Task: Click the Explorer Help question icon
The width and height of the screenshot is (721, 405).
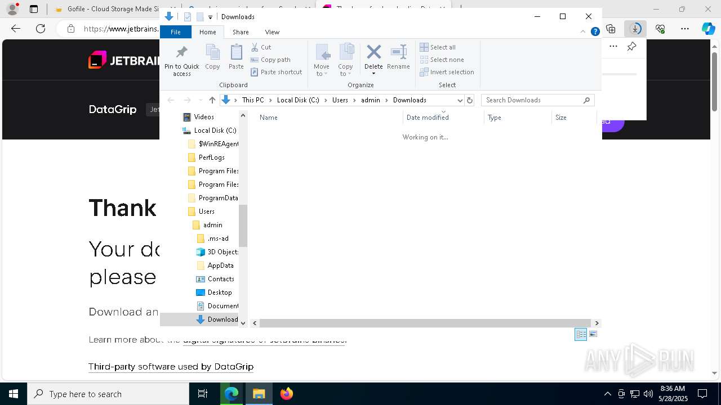Action: tap(595, 31)
